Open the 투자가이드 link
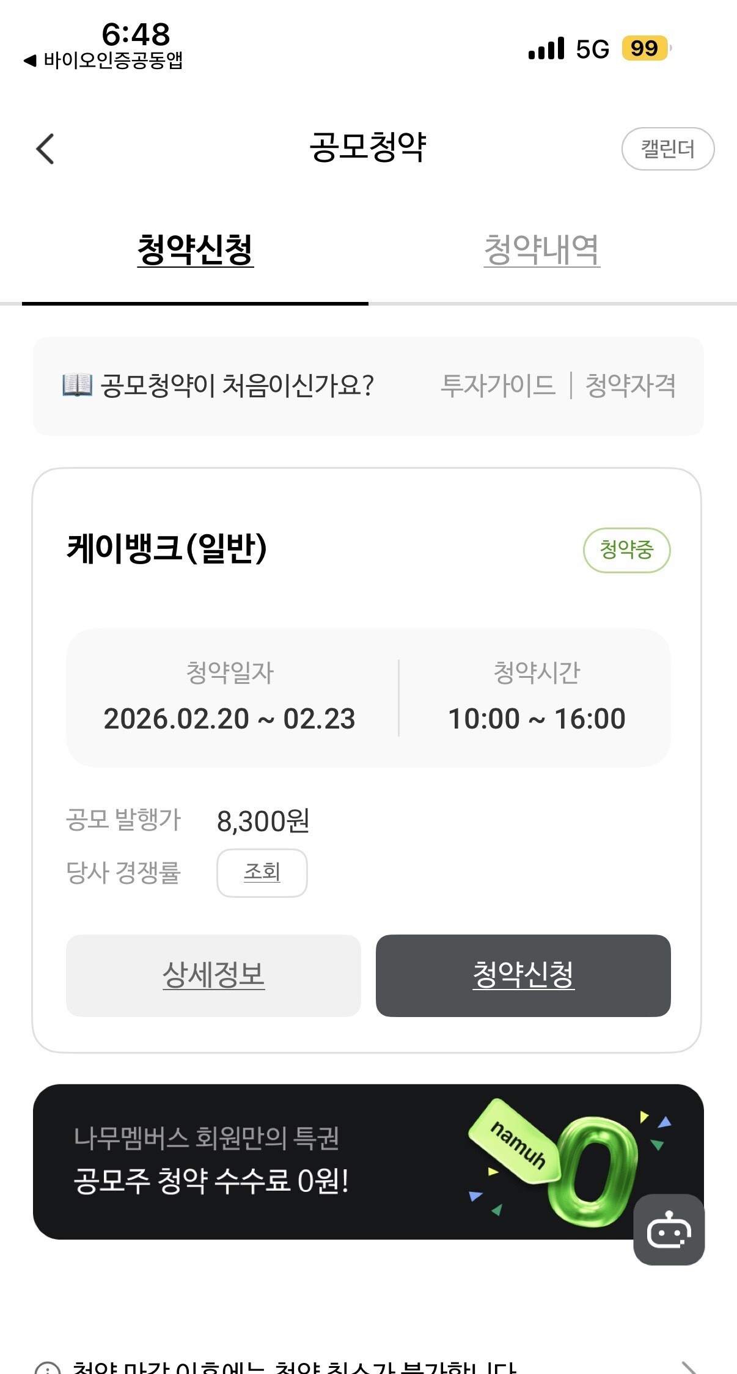Screen dimensions: 737x1374 [x=498, y=386]
